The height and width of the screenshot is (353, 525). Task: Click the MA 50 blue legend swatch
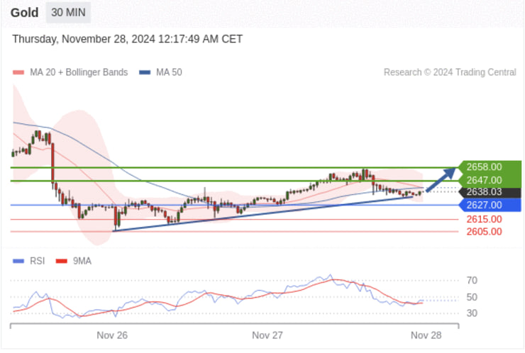pos(145,72)
